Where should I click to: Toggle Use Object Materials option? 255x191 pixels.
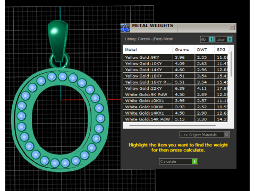click(x=205, y=135)
